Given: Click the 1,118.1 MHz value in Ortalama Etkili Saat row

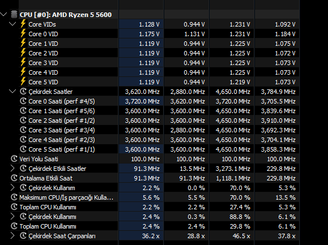Looking at the screenshot, I should (x=233, y=178).
